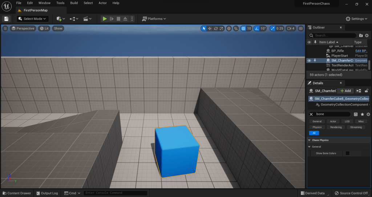The image size is (372, 197).
Task: Click the Add button in the Details panel
Action: [x=345, y=91]
